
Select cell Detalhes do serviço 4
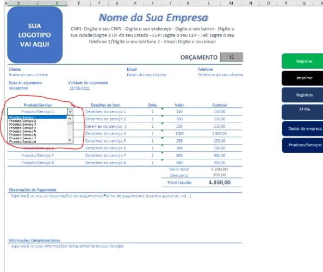105,133
